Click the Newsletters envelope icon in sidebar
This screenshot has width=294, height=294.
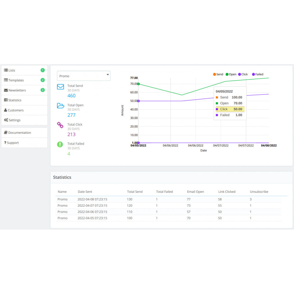[x=6, y=90]
